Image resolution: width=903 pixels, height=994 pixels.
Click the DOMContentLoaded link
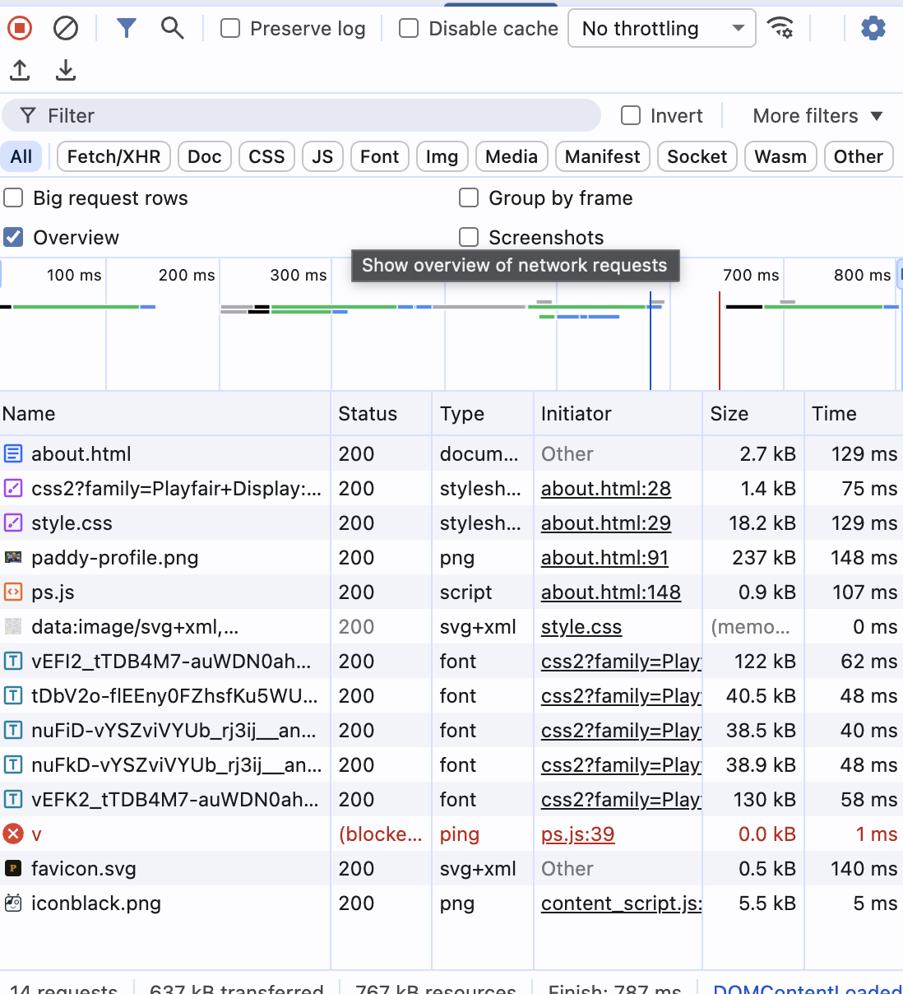806,987
